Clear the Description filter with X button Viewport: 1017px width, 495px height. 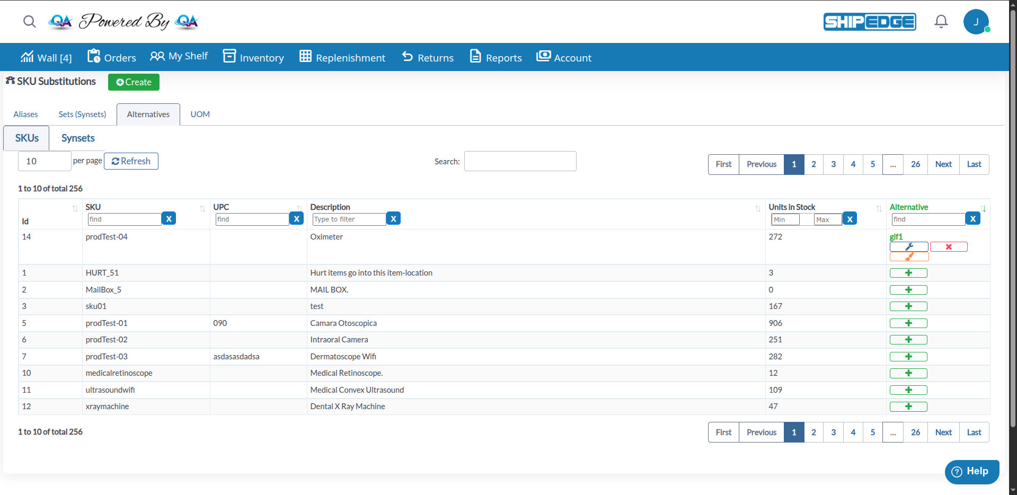(393, 219)
